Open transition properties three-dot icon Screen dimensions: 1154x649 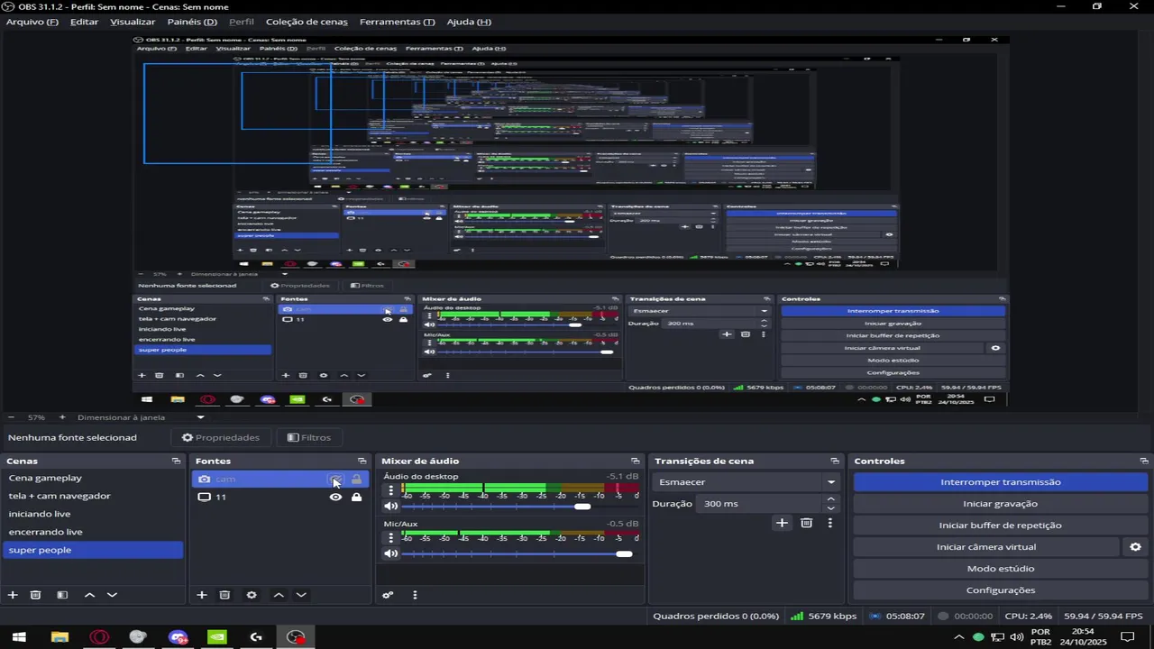[829, 523]
